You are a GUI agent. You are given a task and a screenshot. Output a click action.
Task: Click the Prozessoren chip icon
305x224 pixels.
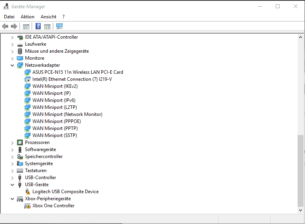click(20, 142)
